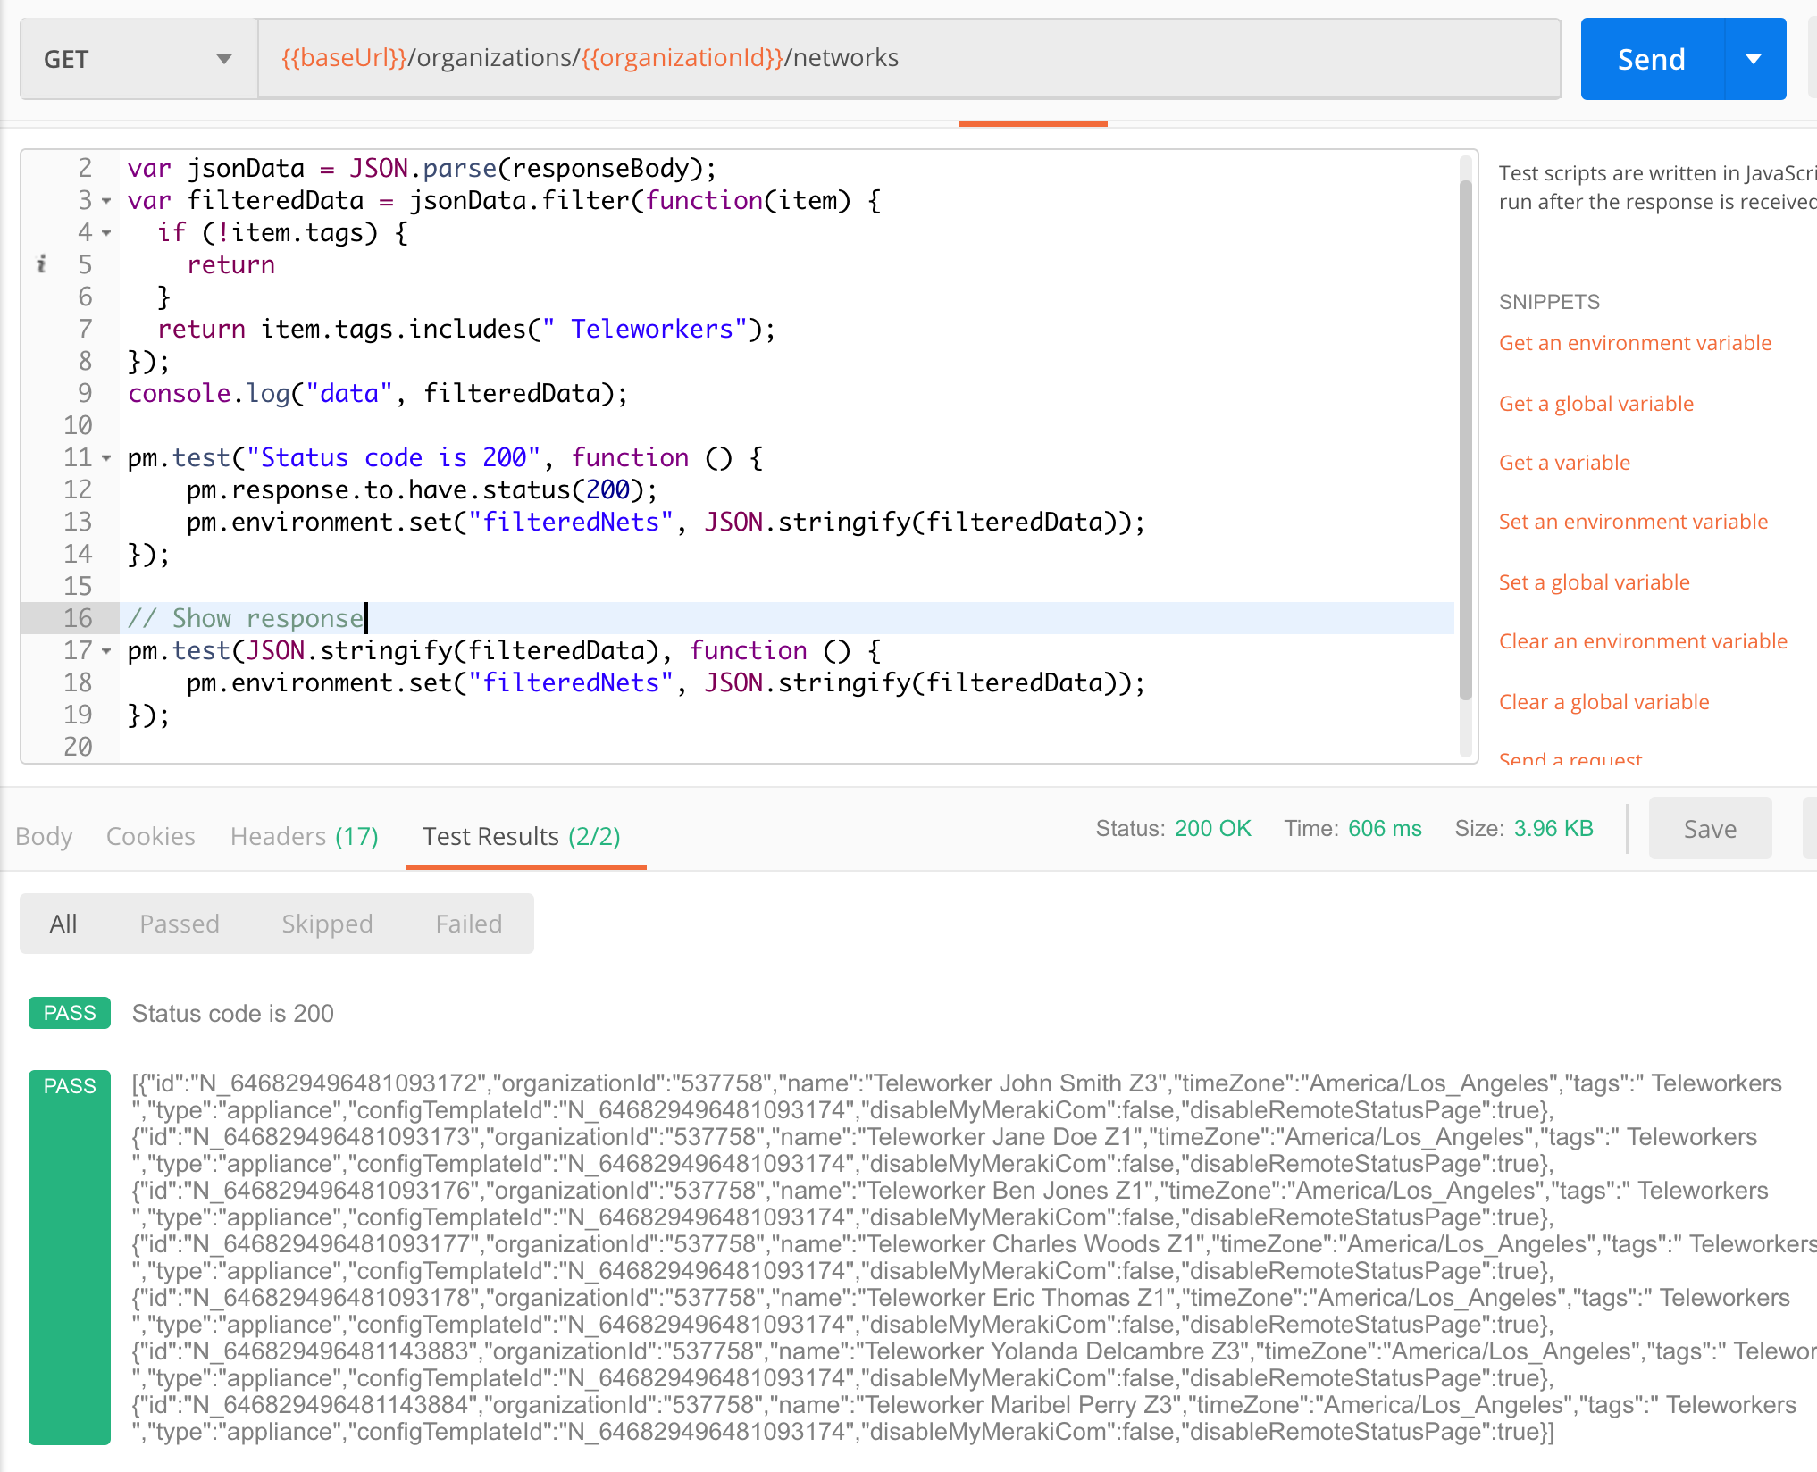The image size is (1817, 1472).
Task: Open the Send button dropdown arrow
Action: [x=1754, y=59]
